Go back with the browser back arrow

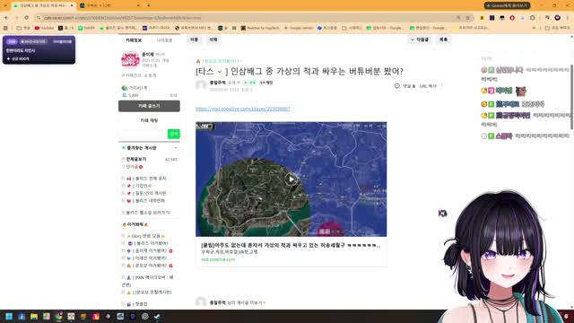[6, 18]
